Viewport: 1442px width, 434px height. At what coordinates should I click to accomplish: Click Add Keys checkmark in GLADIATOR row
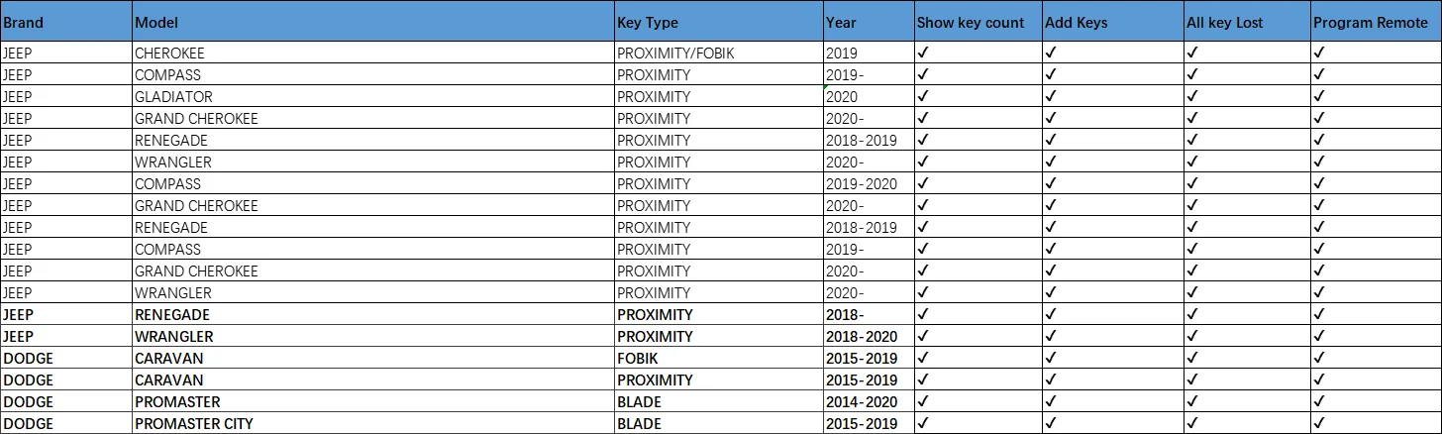[1051, 97]
